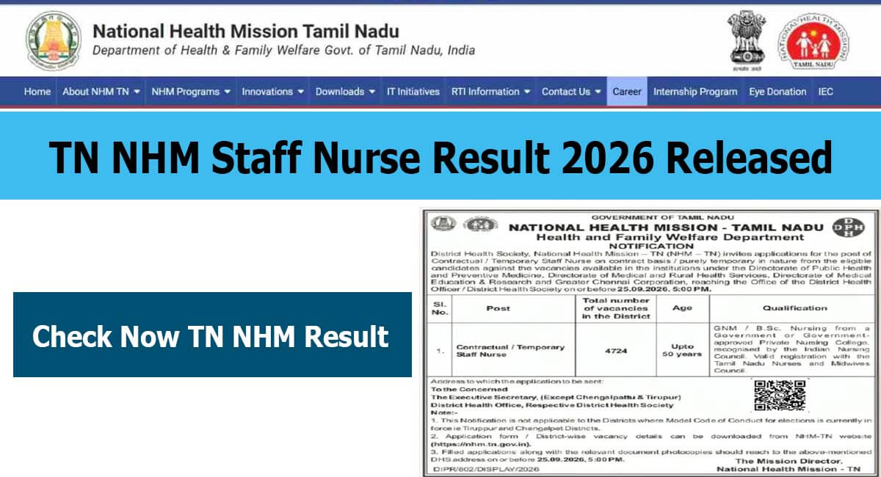This screenshot has width=881, height=477.
Task: Click the National Health Mission Tamil Nadu logo
Action: (813, 42)
